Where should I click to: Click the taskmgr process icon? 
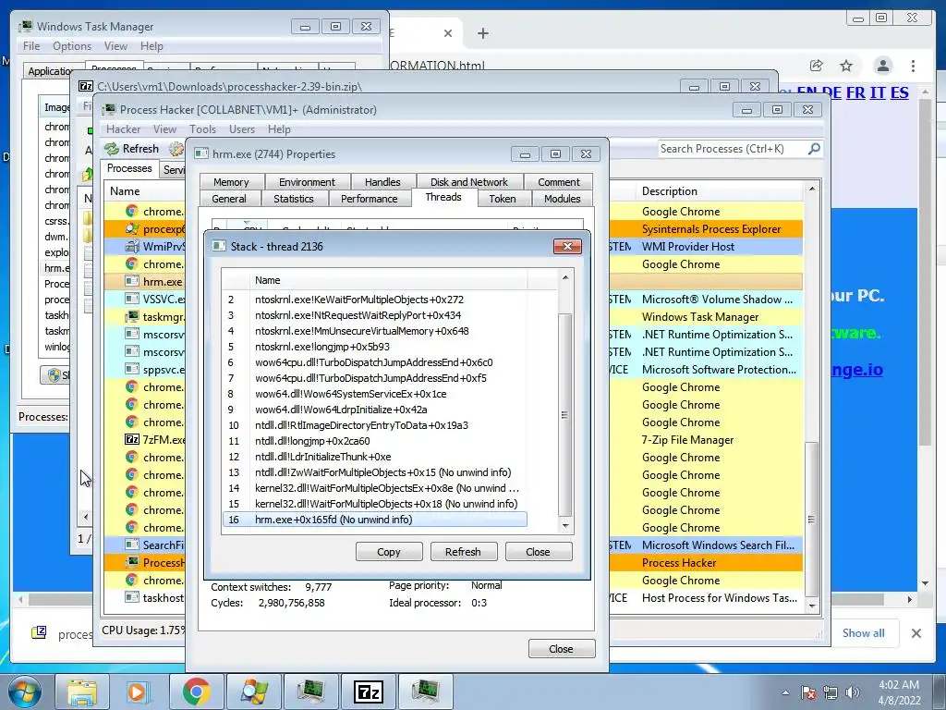pyautogui.click(x=131, y=316)
